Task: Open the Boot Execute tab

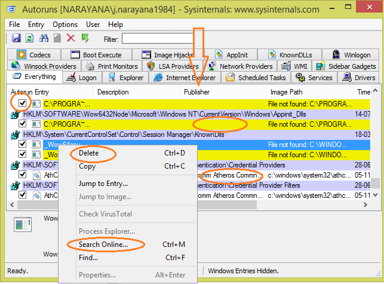Action: tap(97, 54)
